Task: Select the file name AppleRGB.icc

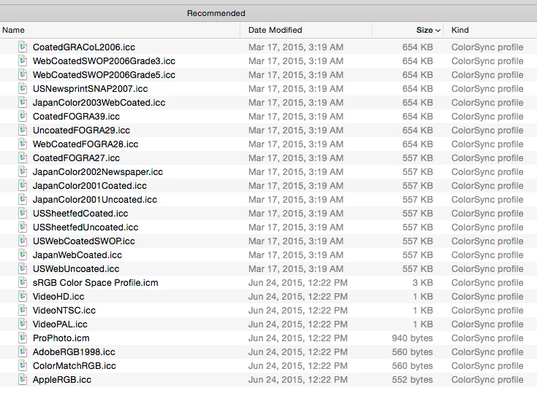Action: (62, 379)
